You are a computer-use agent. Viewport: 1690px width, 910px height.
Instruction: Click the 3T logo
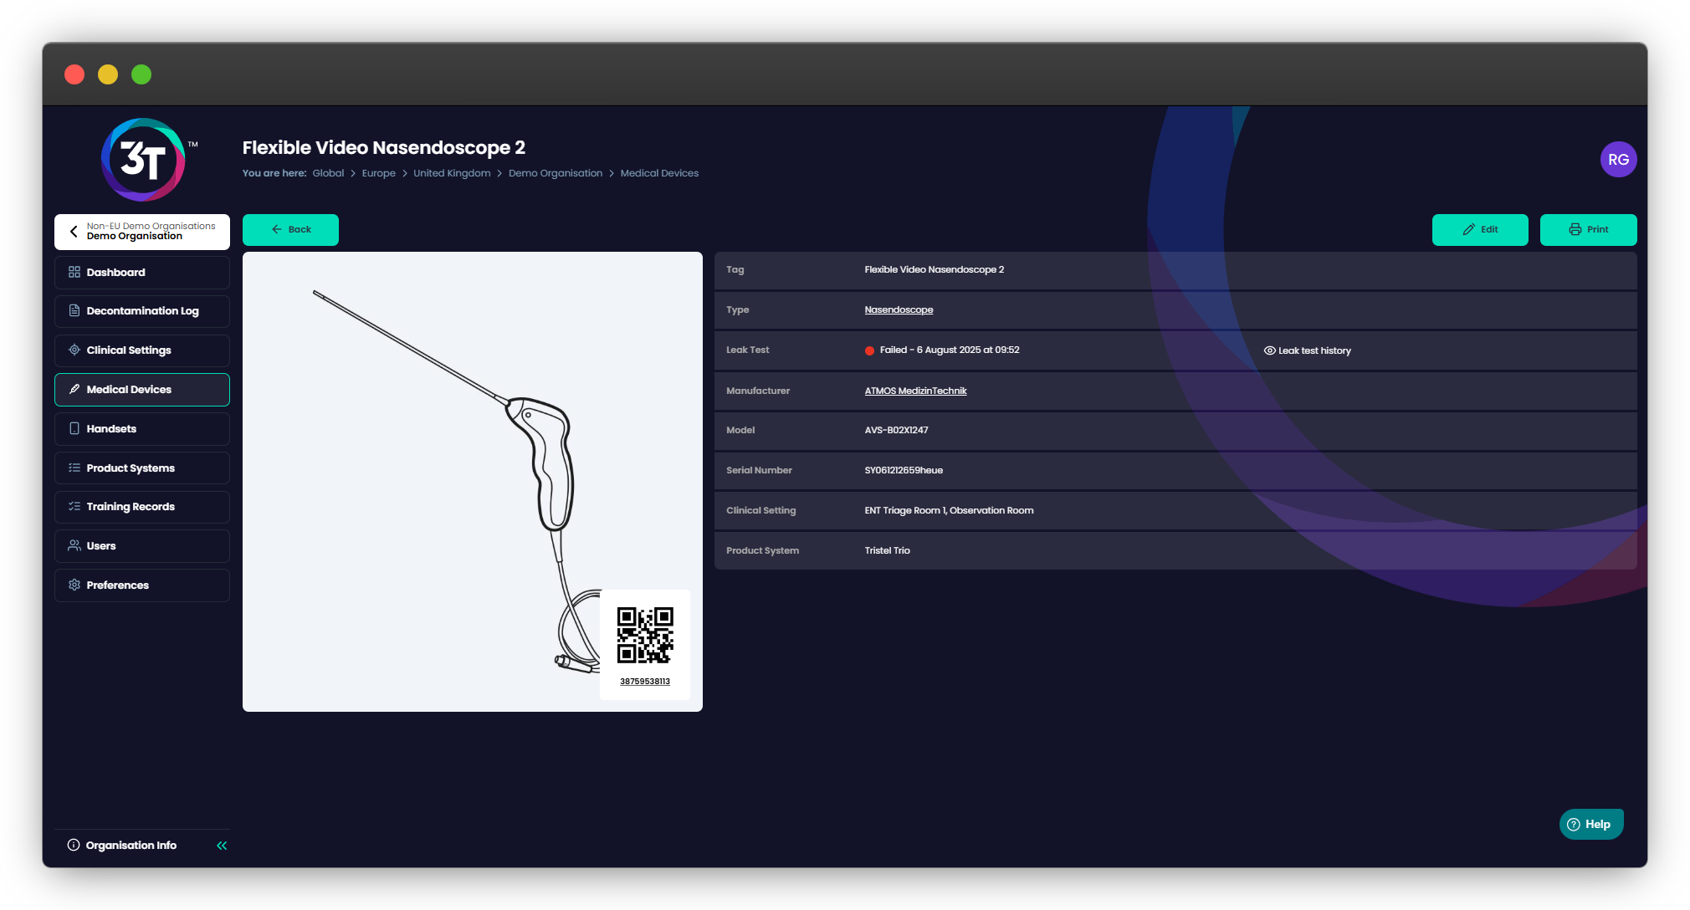(144, 160)
